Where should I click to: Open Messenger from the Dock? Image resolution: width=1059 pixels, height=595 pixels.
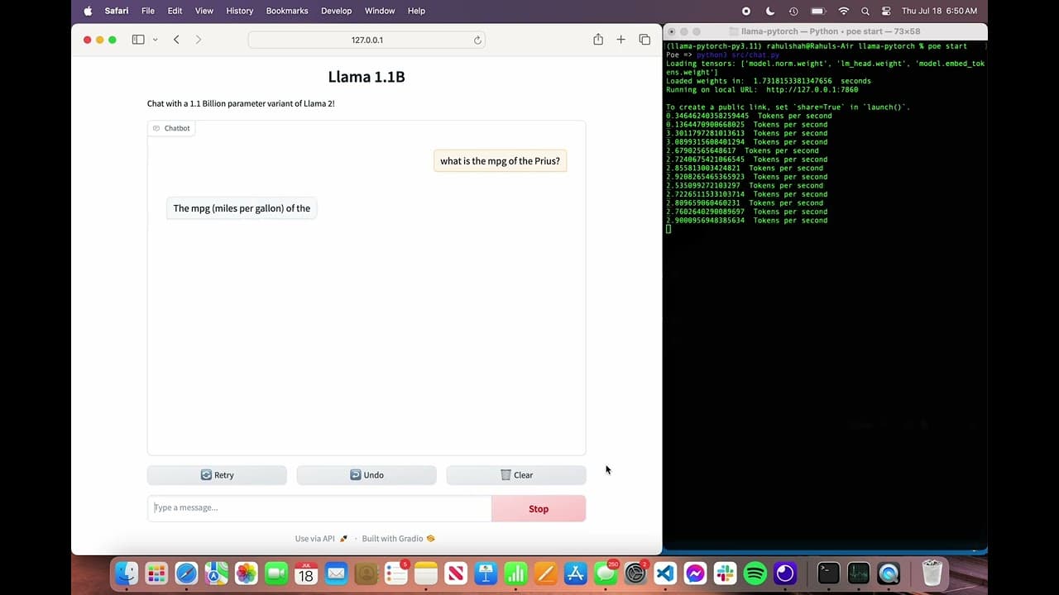tap(695, 573)
